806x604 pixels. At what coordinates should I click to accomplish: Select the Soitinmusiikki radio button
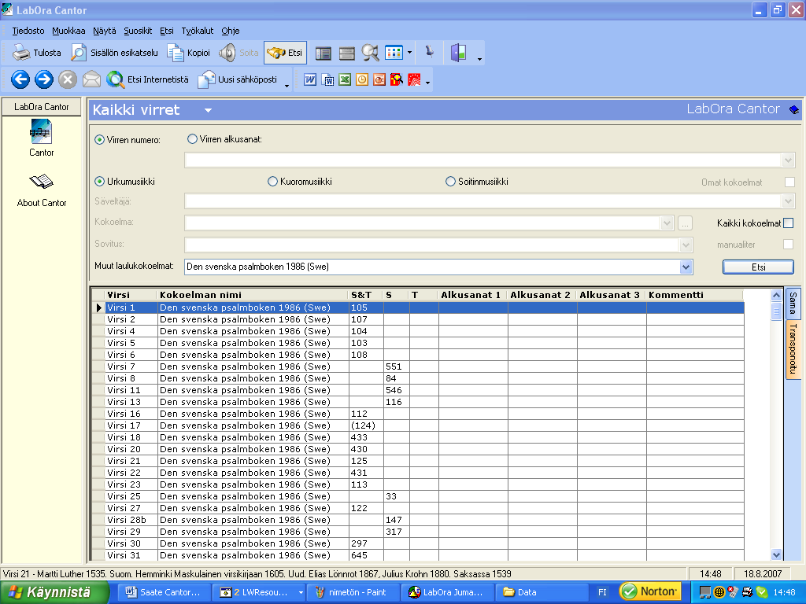(450, 182)
